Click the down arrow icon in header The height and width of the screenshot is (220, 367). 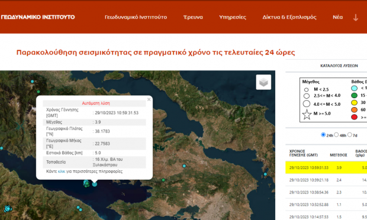[x=356, y=18]
